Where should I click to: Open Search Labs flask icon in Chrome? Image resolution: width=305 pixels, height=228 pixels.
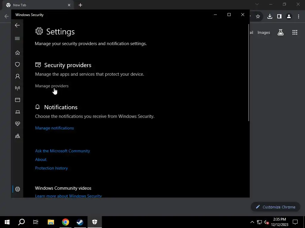[281, 32]
